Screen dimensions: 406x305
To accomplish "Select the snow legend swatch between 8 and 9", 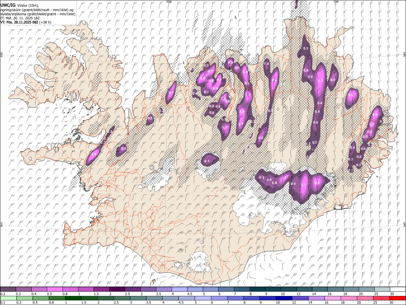I will (x=257, y=289).
